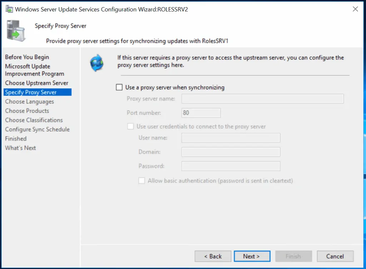Select the What's Next sidebar entry
The height and width of the screenshot is (269, 366).
tap(20, 148)
